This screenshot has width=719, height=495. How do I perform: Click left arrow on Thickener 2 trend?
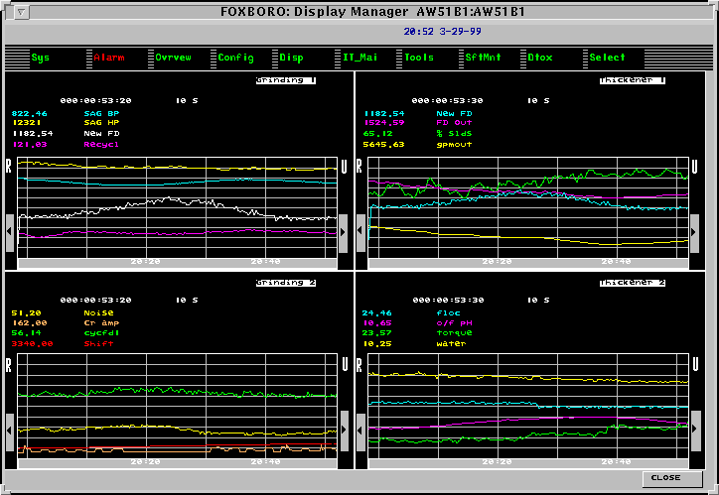pyautogui.click(x=360, y=431)
